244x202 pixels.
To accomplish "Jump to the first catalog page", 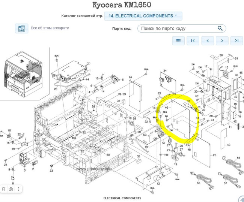I will click(x=193, y=40).
